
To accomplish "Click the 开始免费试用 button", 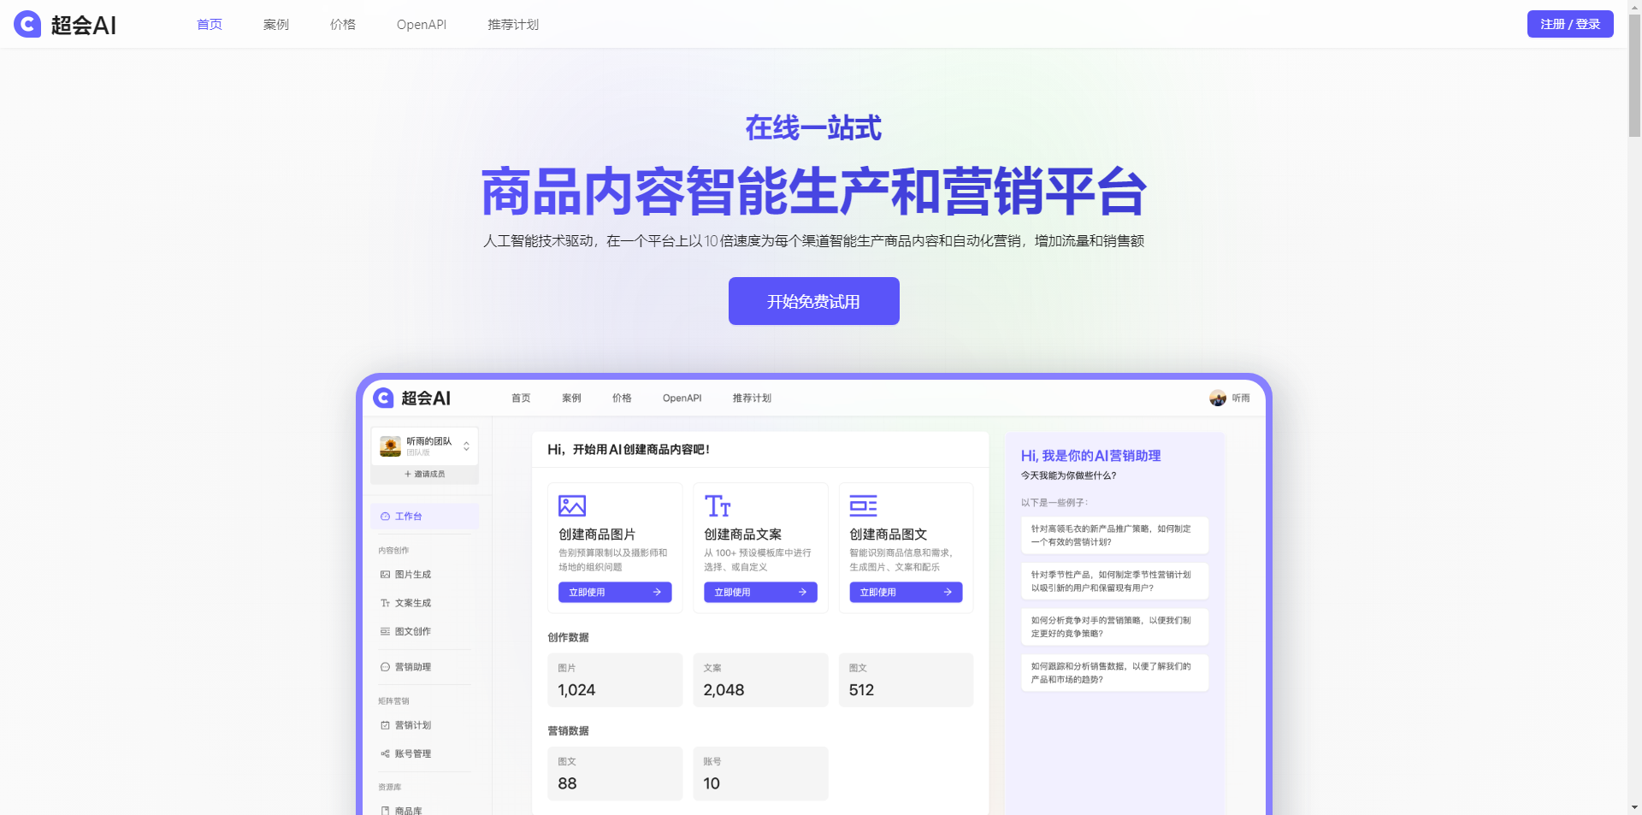I will [x=814, y=301].
